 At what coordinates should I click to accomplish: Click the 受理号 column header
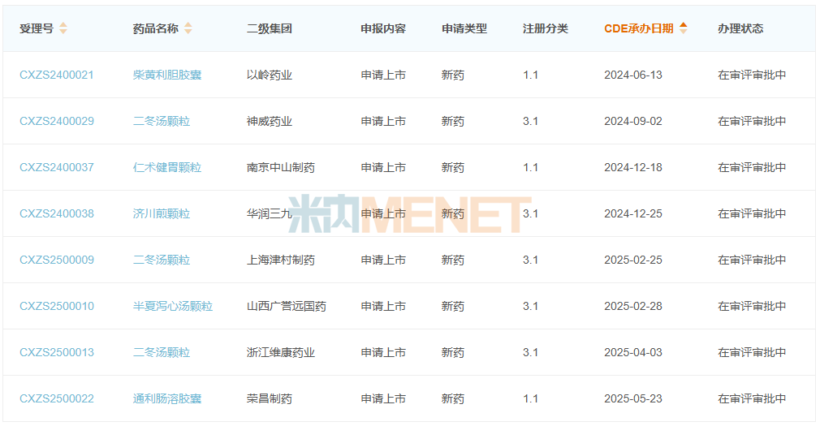(36, 28)
